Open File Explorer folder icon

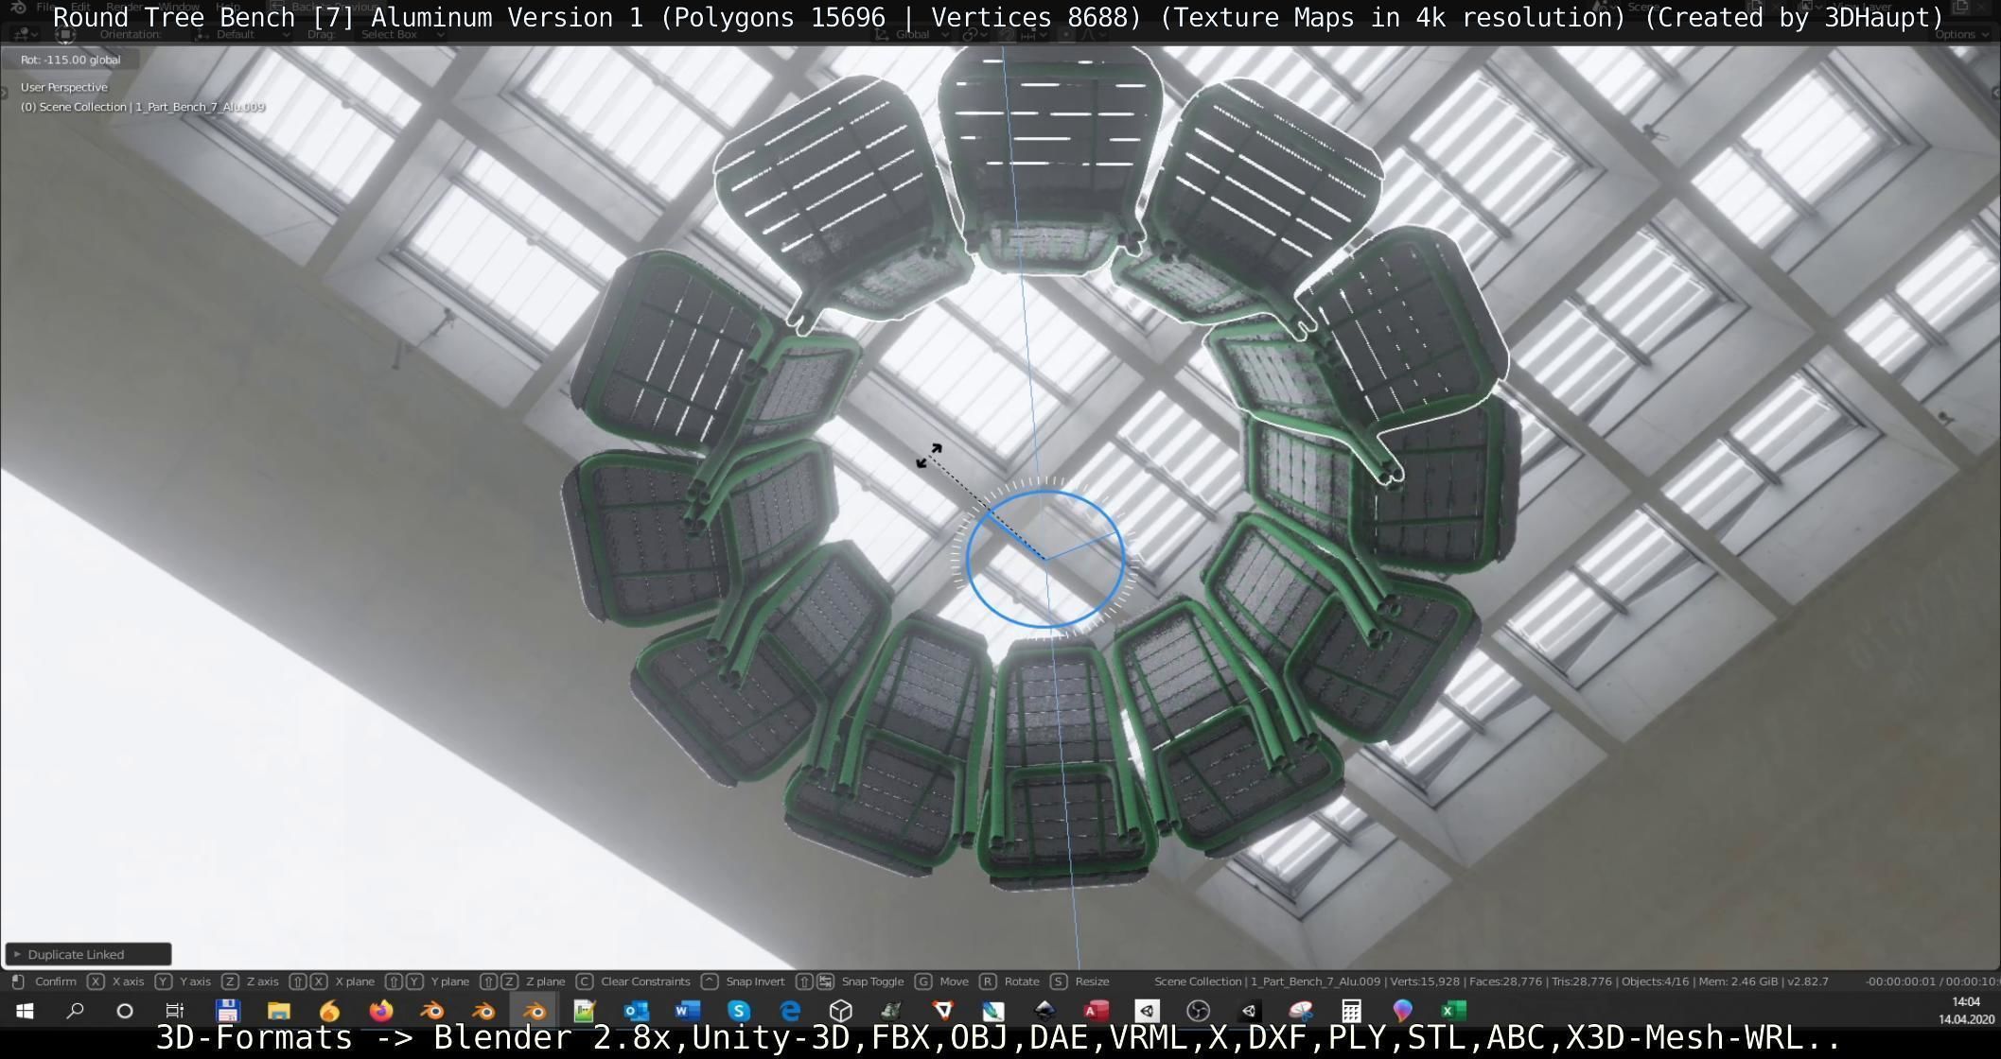point(278,1011)
